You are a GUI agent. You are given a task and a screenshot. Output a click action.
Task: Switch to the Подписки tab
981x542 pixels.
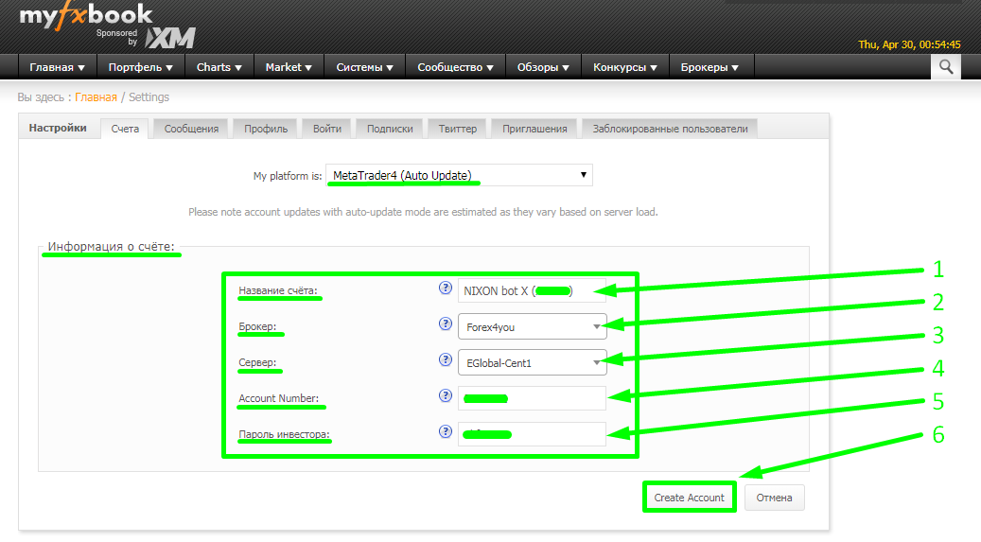(390, 129)
